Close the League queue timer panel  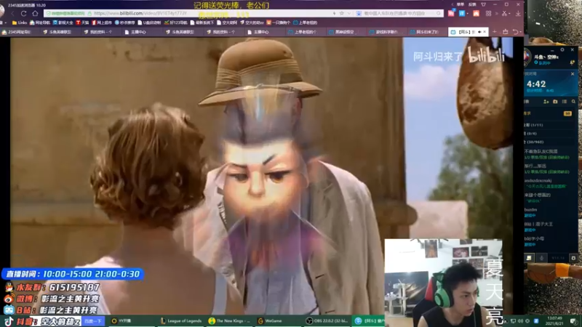coord(573,74)
